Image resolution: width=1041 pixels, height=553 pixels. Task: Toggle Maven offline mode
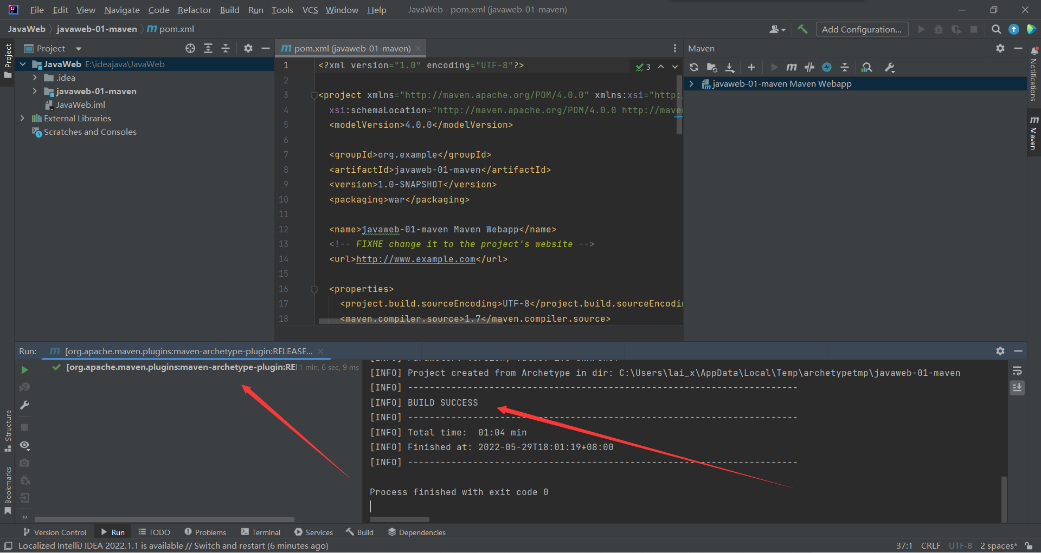(809, 67)
